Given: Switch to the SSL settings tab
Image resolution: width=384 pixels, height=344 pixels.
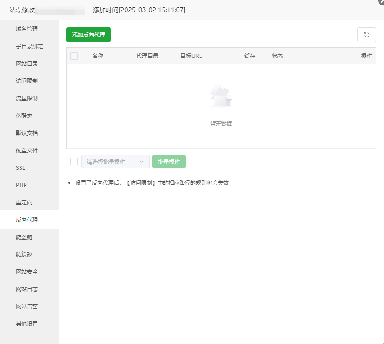Looking at the screenshot, I should coord(20,167).
